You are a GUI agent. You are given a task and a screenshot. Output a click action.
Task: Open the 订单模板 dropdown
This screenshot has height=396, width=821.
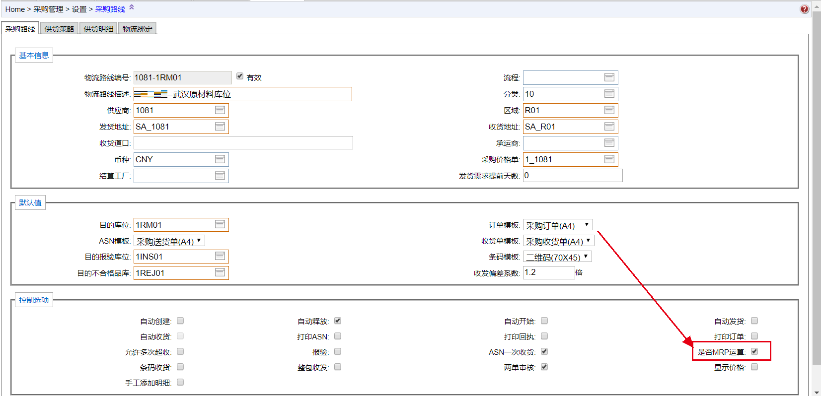click(558, 225)
